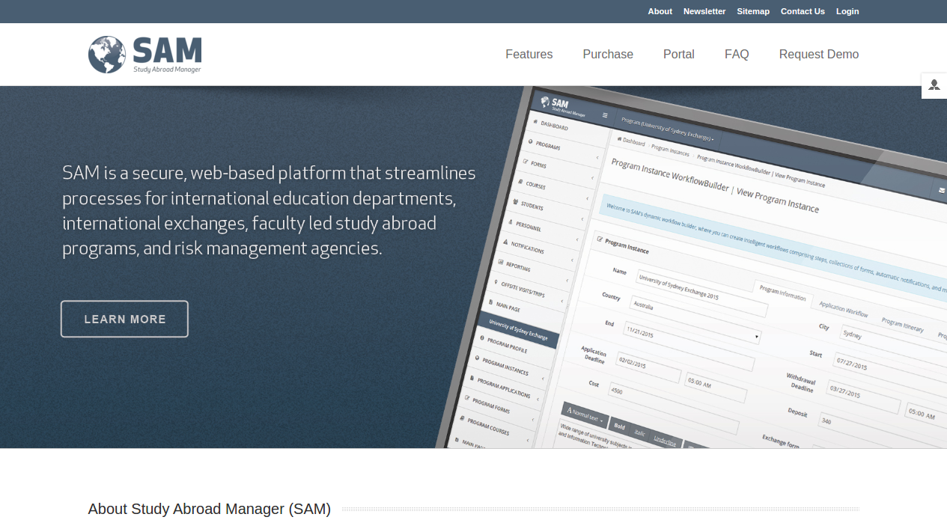Click heading "About Study Abroad Manager (SAM)"
The width and height of the screenshot is (947, 523).
(210, 509)
